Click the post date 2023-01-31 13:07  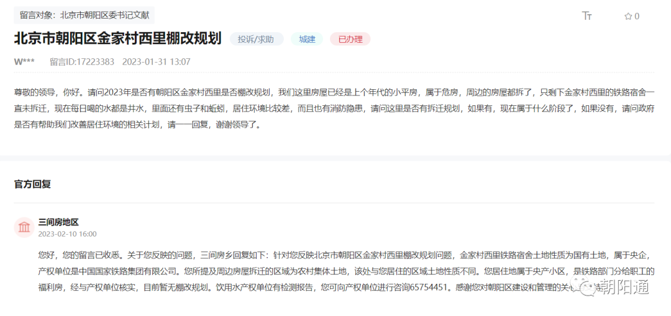pos(156,62)
